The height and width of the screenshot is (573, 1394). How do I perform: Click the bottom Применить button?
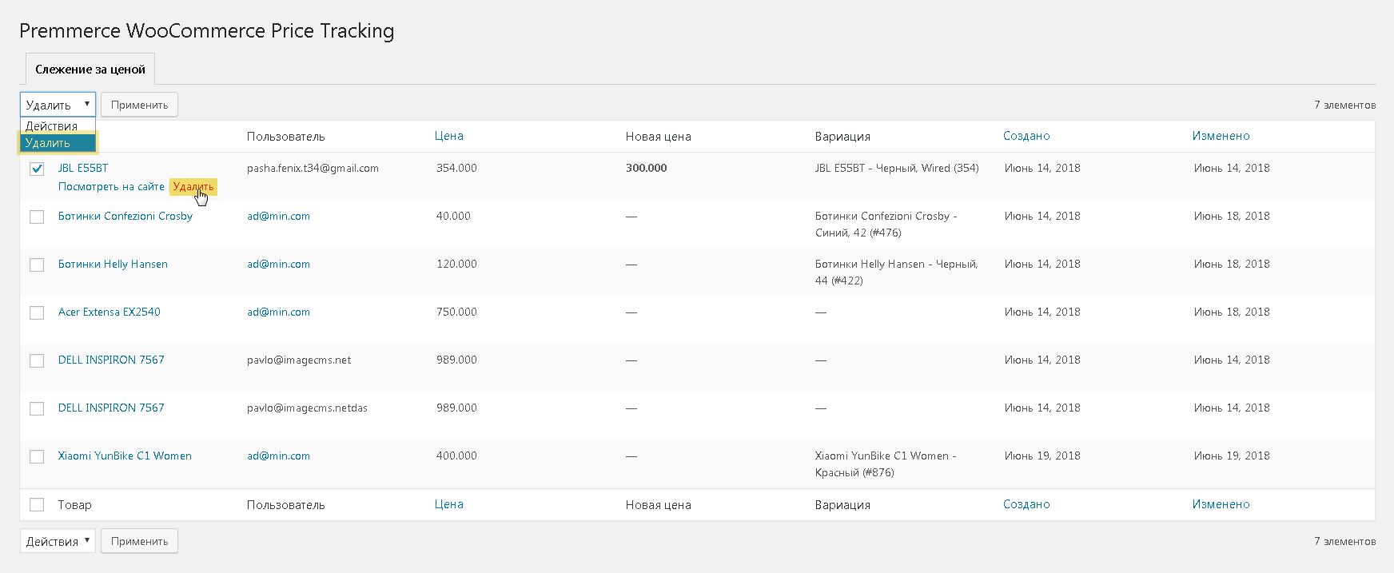(x=139, y=541)
